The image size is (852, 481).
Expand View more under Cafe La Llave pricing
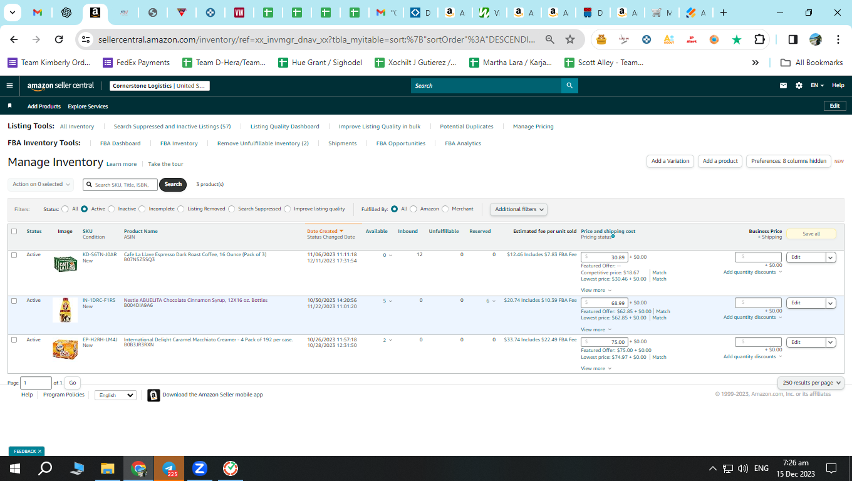coord(596,291)
